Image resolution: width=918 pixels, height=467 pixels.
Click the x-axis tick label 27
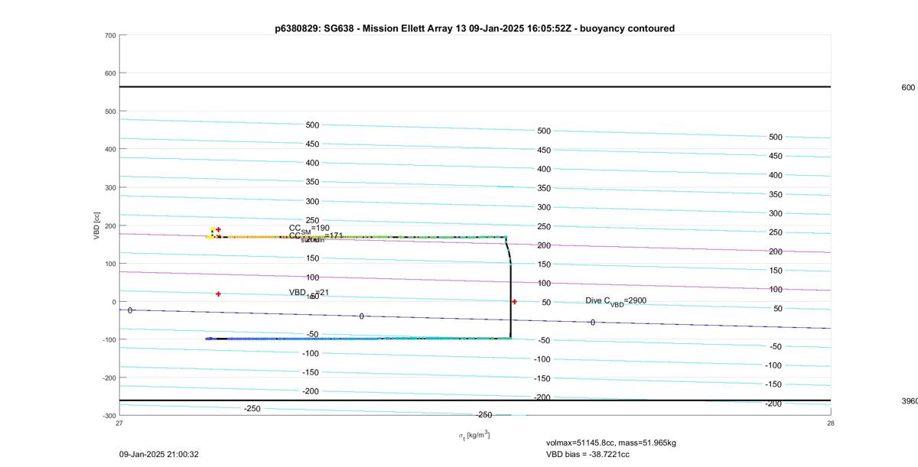click(x=119, y=423)
